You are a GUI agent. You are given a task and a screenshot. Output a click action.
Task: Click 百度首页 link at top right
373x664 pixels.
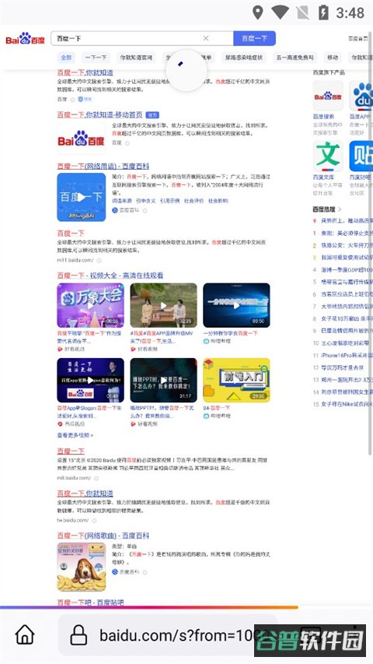pyautogui.click(x=357, y=39)
